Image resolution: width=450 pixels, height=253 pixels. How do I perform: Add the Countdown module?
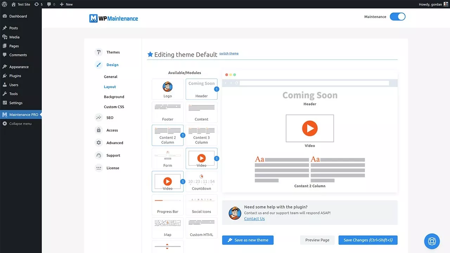[x=201, y=181]
